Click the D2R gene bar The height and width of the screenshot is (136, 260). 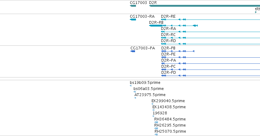click(204, 6)
